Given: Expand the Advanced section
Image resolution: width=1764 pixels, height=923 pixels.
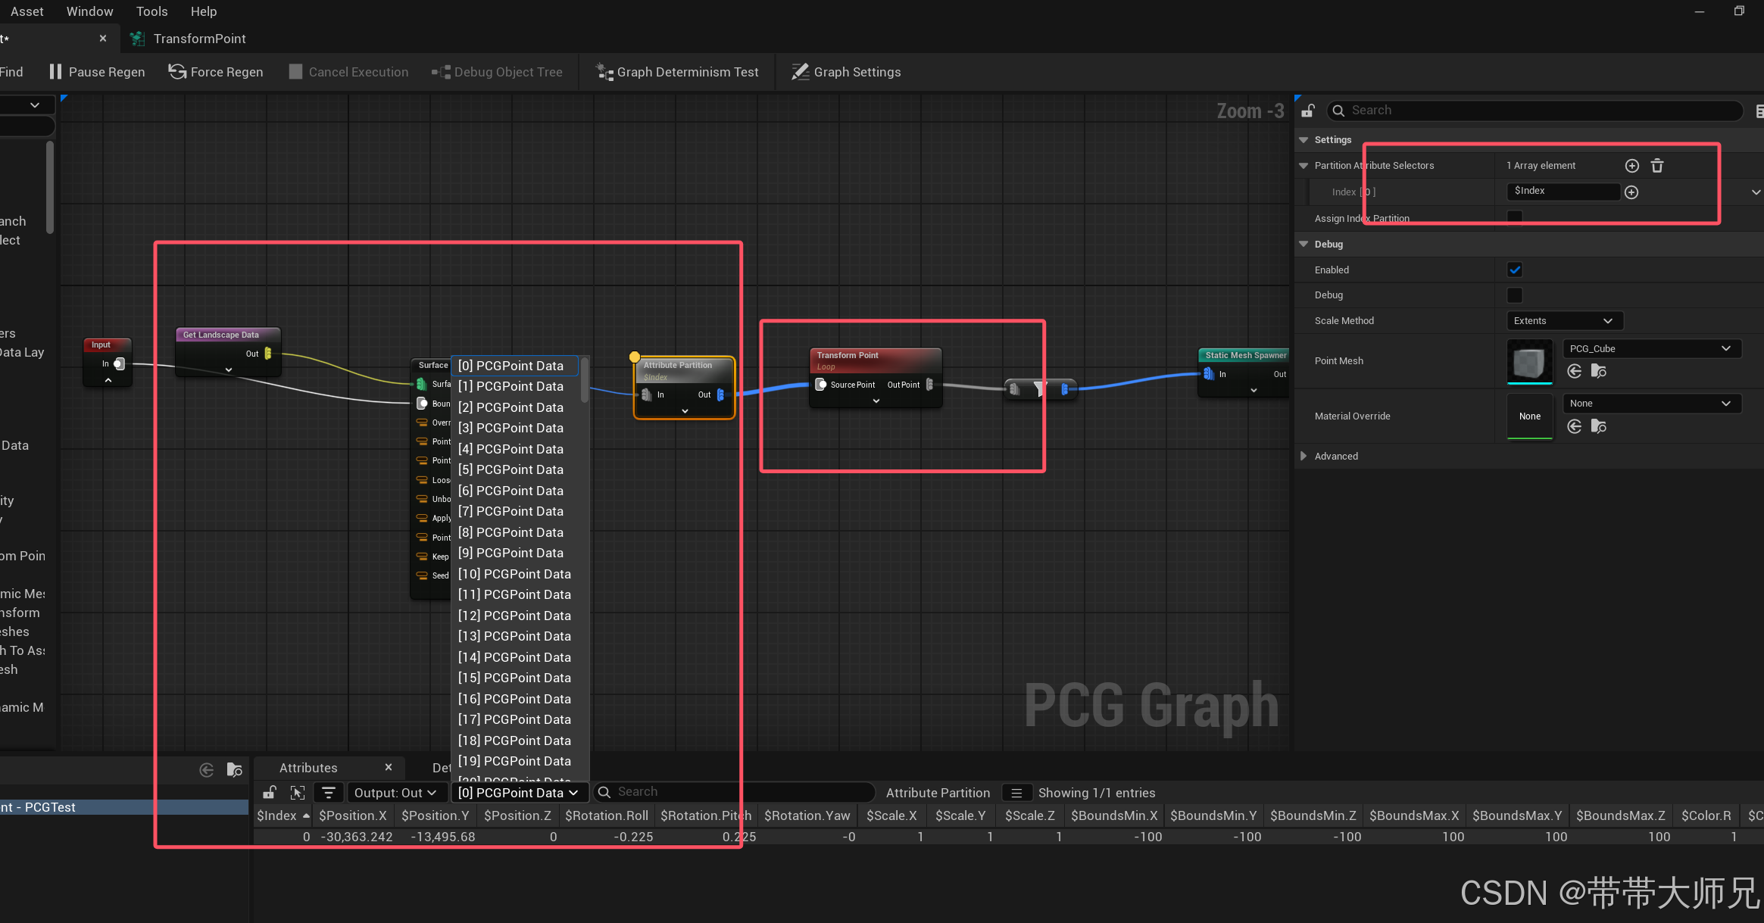Looking at the screenshot, I should coord(1303,456).
